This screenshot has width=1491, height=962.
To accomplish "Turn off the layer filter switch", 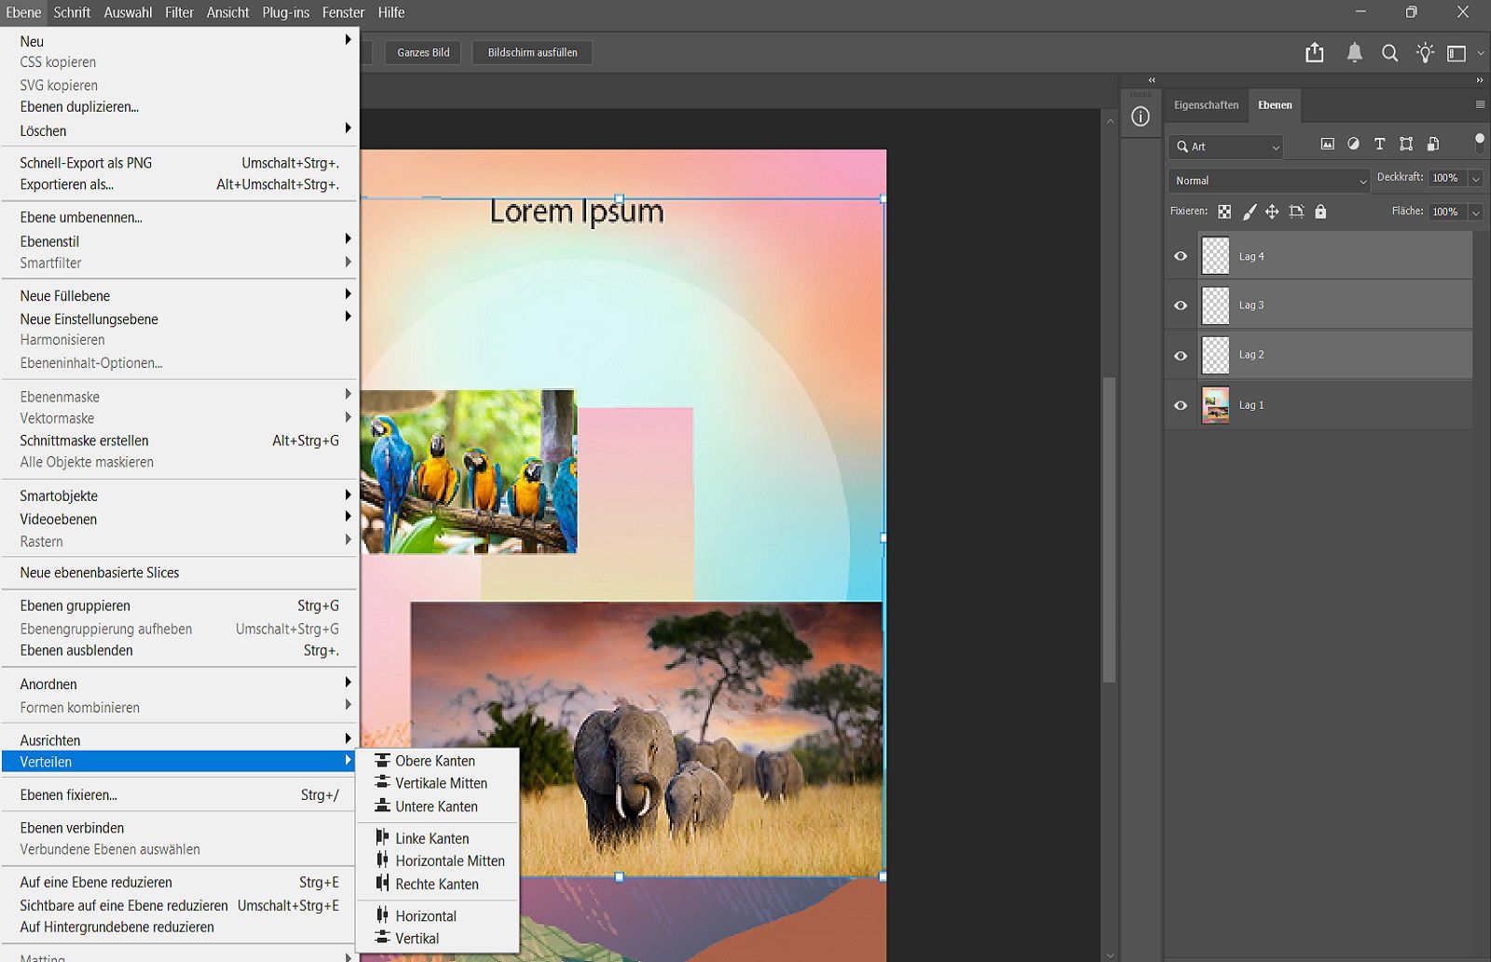I will [1479, 142].
